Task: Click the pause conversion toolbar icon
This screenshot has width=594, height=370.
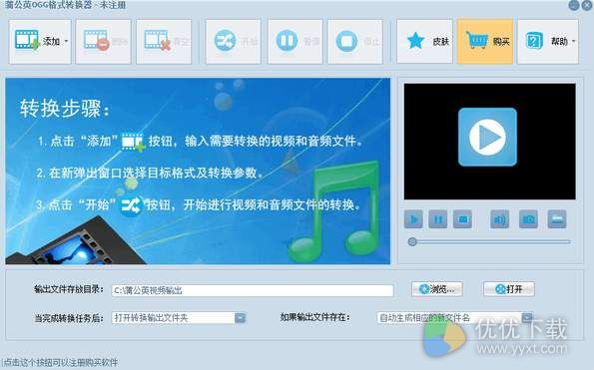Action: 287,41
